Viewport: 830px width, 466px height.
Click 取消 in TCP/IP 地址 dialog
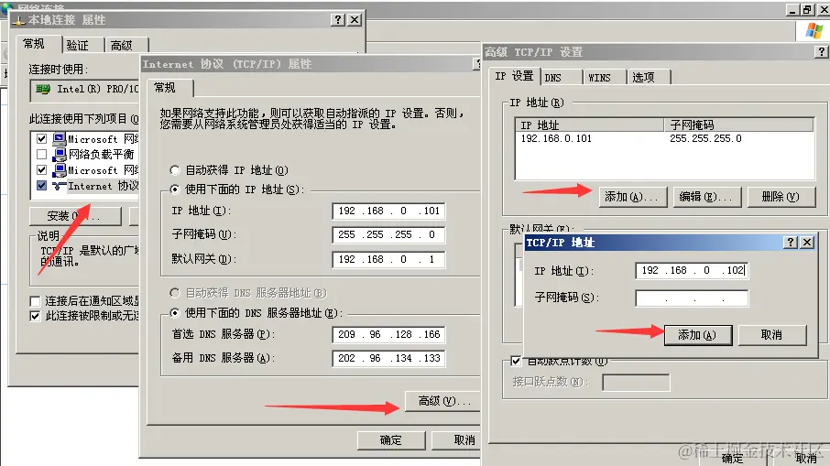pos(771,335)
